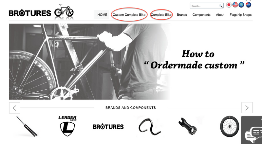Image resolution: width=262 pixels, height=144 pixels.
Task: Click the BROTURES logo with bicycle
Action: (x=41, y=12)
